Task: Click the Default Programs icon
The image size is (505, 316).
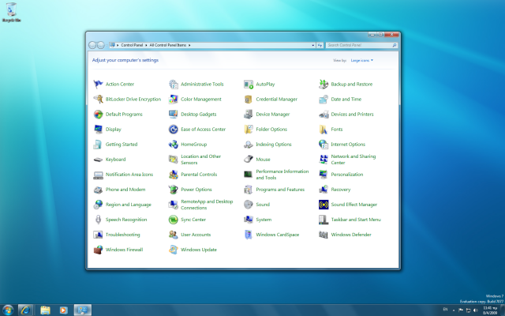Action: 98,114
